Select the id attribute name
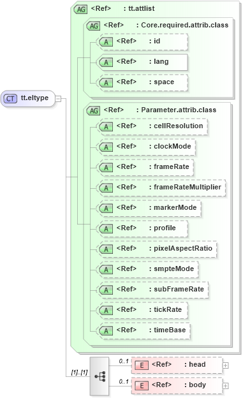 (x=157, y=41)
